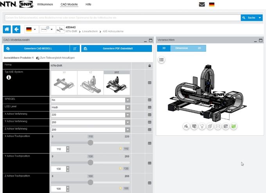Open the mail envelope icon in header
Screen dimensions: 266x193
point(202,5)
